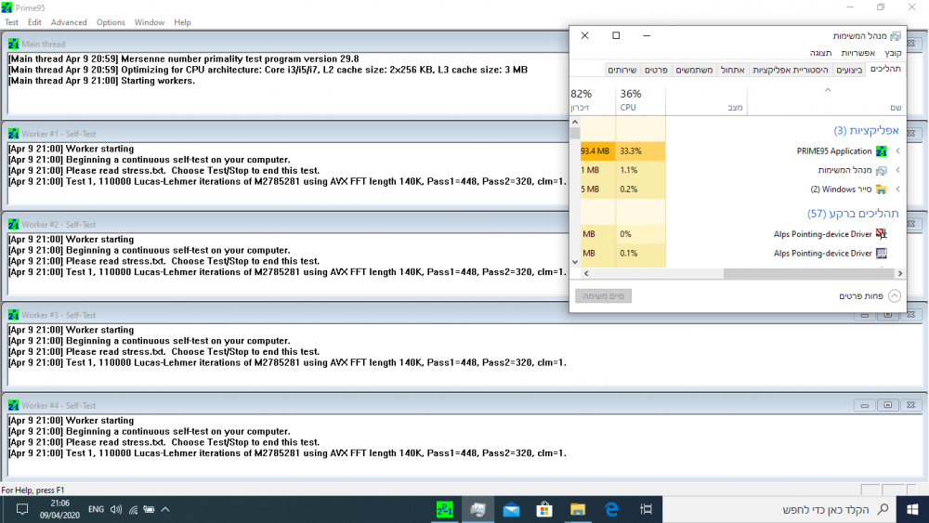Select the second Alps Pointing-device Driver icon

(882, 253)
